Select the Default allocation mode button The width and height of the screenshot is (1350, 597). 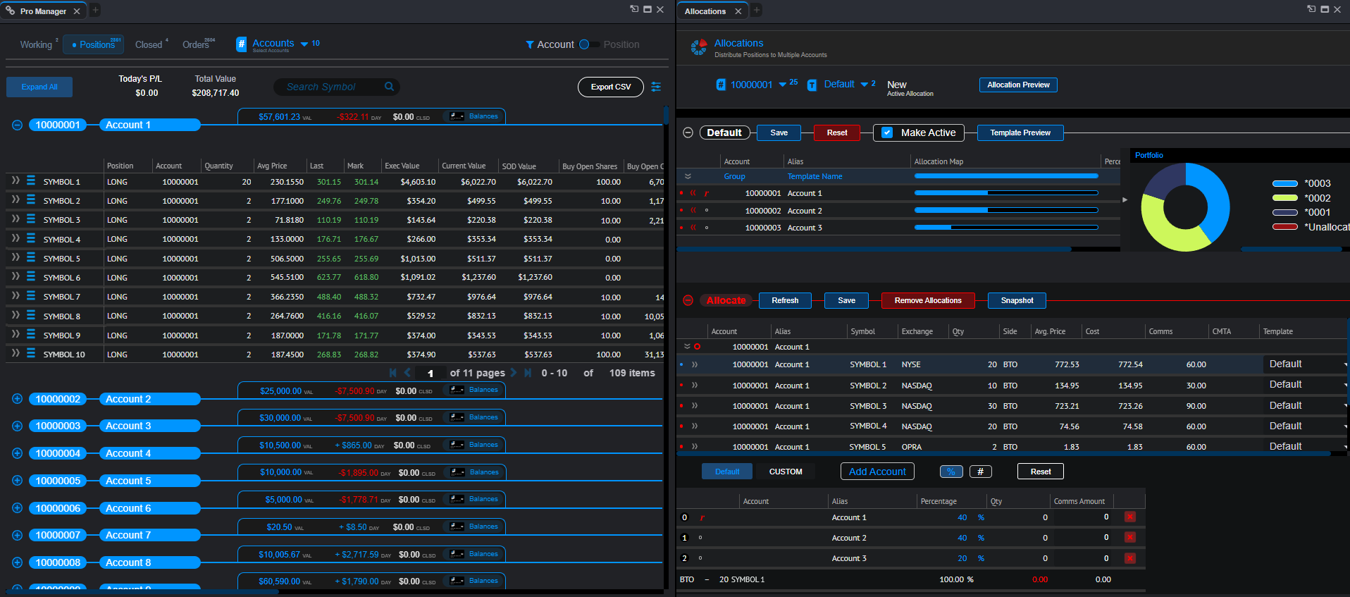tap(727, 472)
